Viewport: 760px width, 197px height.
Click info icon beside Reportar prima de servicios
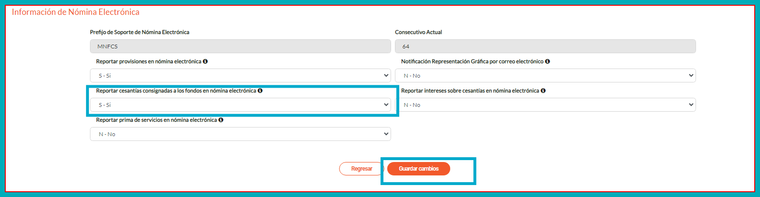(221, 120)
